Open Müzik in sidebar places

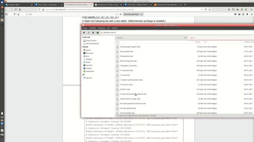(x=87, y=62)
